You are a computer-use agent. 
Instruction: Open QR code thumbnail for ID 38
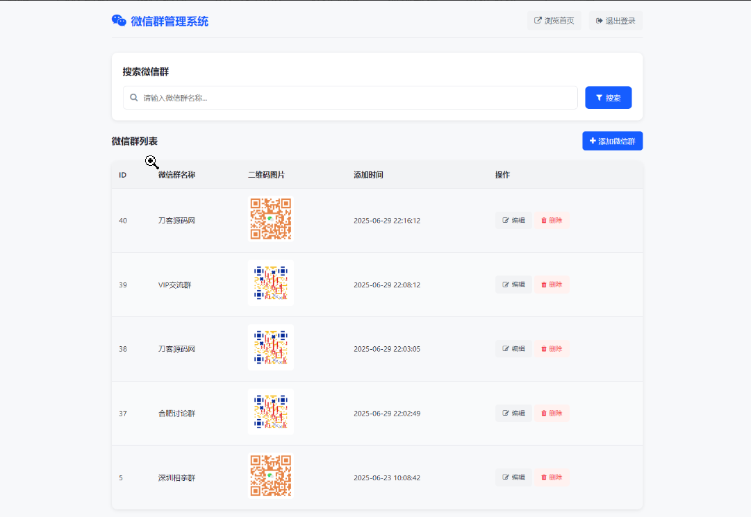(271, 348)
